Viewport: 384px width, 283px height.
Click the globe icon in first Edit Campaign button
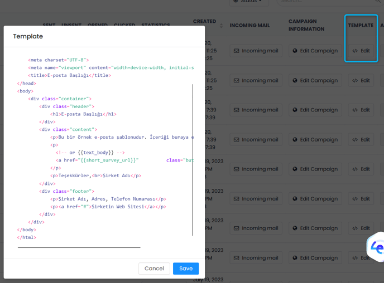295,51
